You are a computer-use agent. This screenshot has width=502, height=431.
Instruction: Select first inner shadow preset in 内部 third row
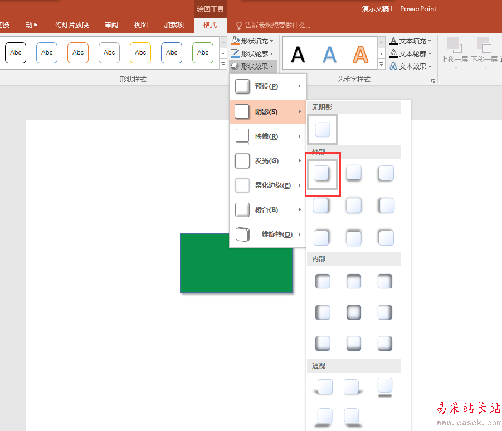click(x=323, y=344)
